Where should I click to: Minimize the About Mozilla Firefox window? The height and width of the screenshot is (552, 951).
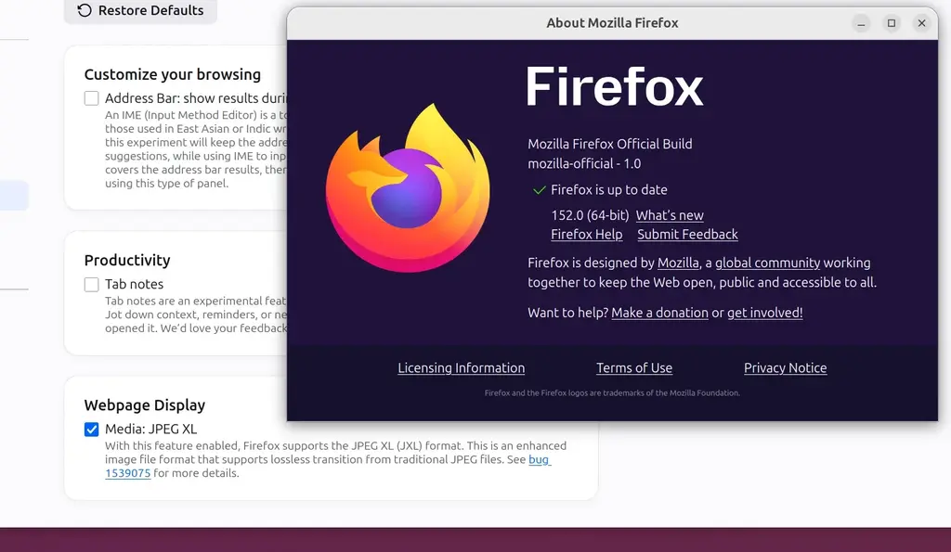(861, 23)
